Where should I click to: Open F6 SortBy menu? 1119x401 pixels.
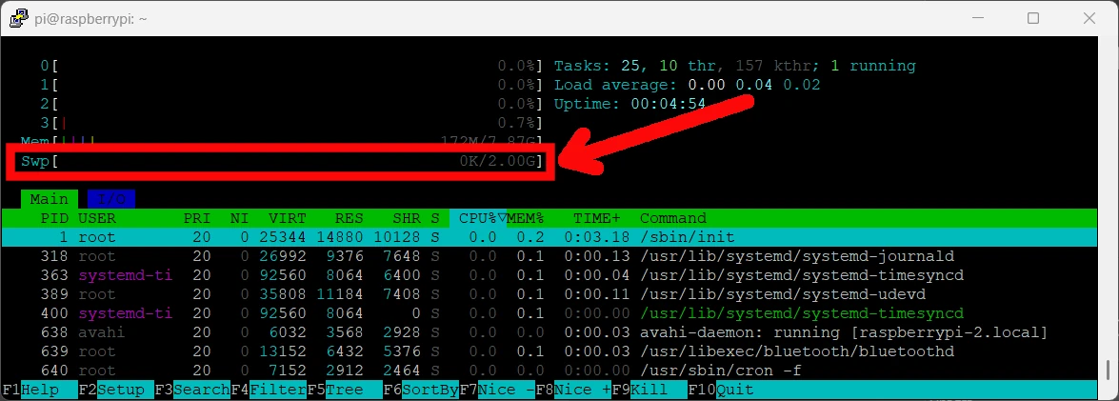pos(421,391)
